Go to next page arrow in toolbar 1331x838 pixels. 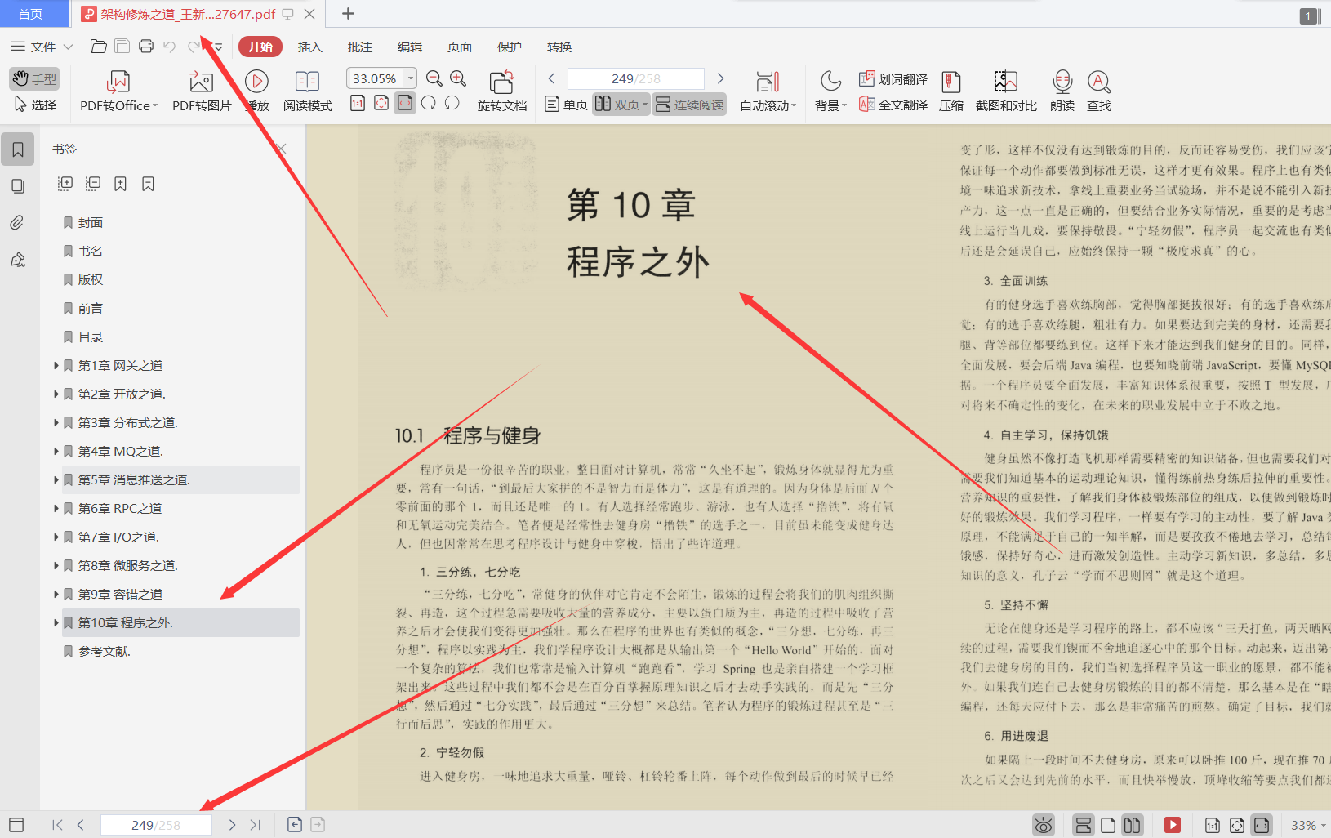point(720,78)
